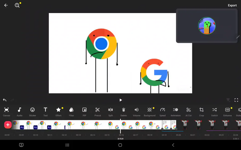Close the watermark with the small x
241x150 pixels.
click(x=191, y=87)
